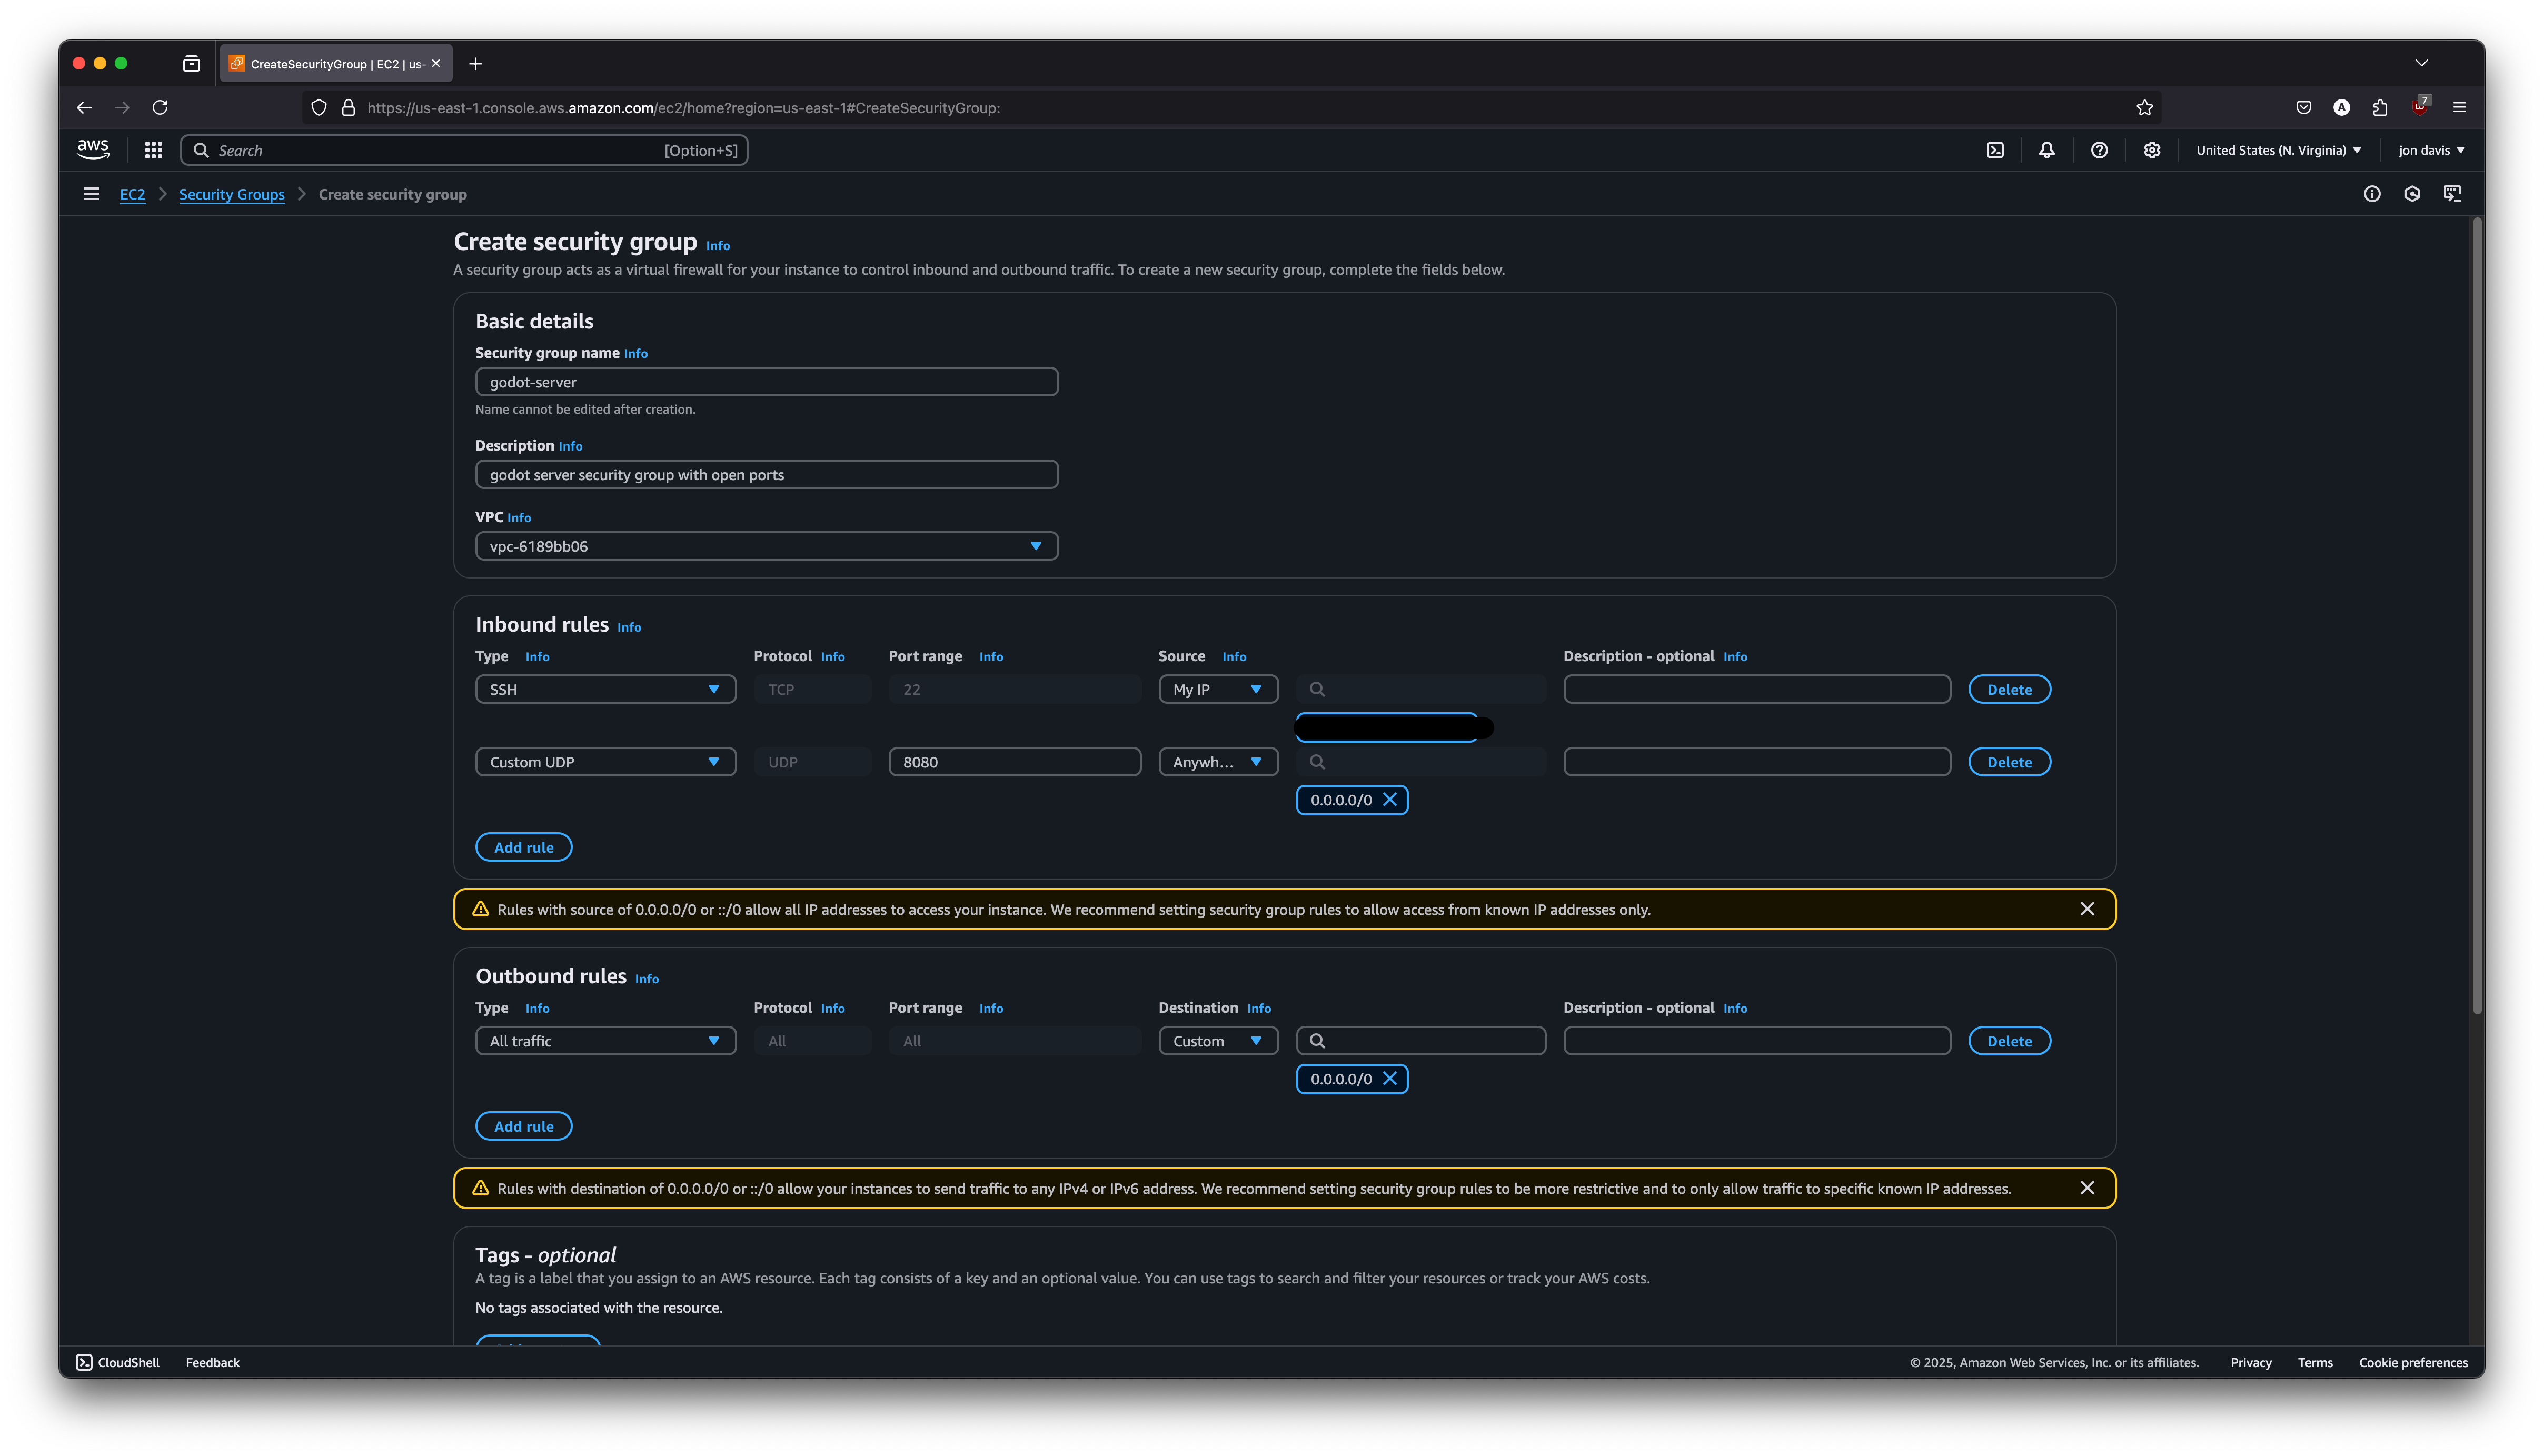The image size is (2544, 1456).
Task: Select the CreateSecurityGroup browser tab
Action: click(336, 64)
